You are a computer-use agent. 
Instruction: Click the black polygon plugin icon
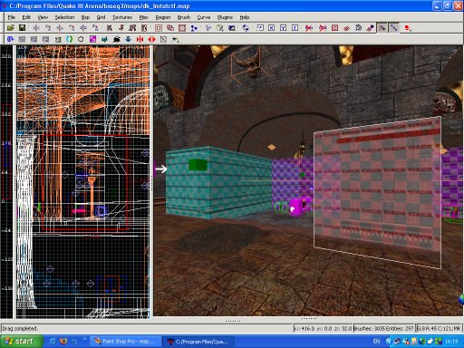[81, 39]
